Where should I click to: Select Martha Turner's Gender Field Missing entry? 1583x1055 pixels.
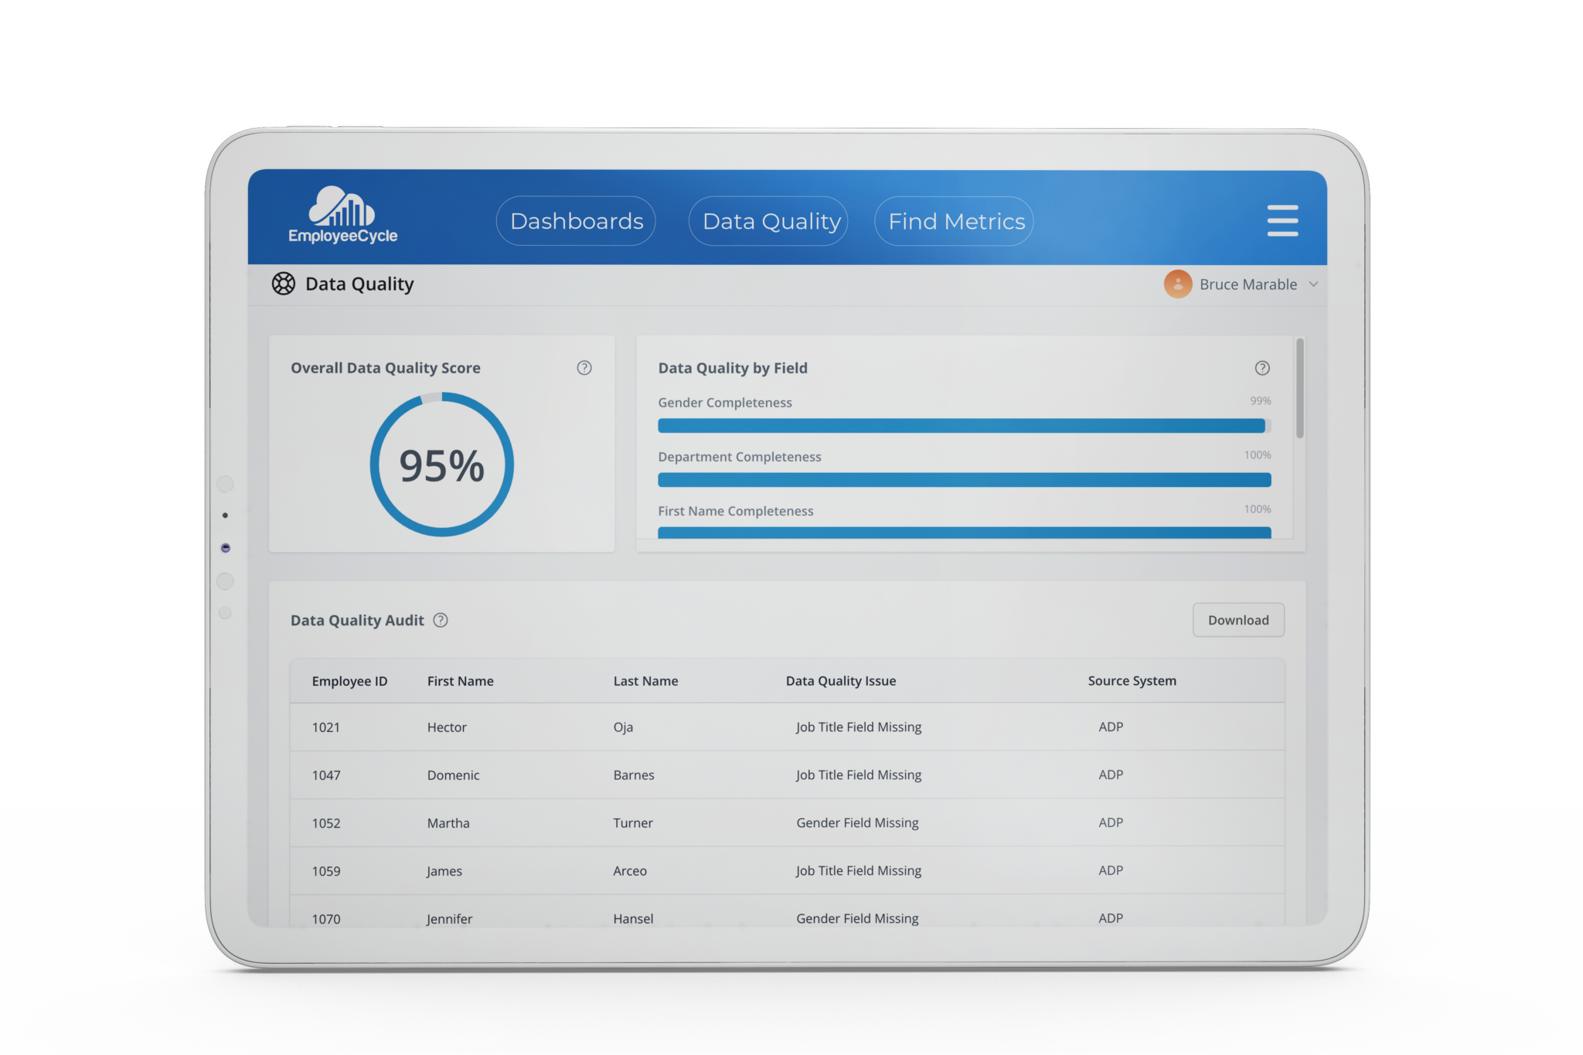click(857, 822)
